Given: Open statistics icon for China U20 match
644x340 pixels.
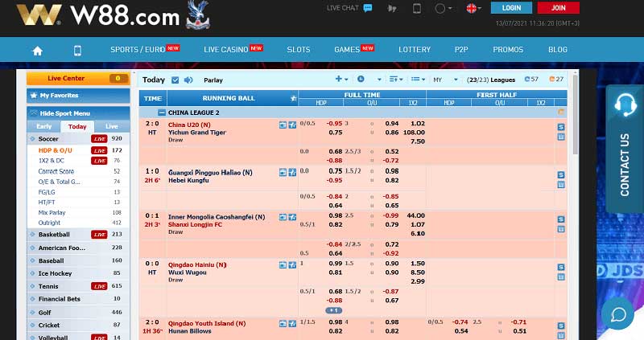Looking at the screenshot, I should coord(292,125).
